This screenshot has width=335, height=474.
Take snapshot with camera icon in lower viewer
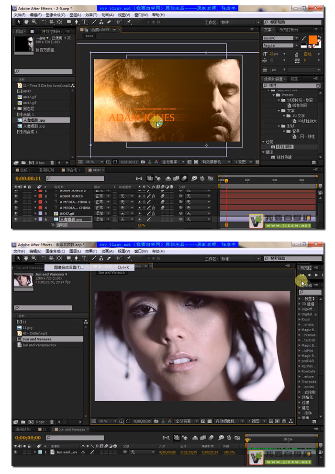click(x=156, y=421)
